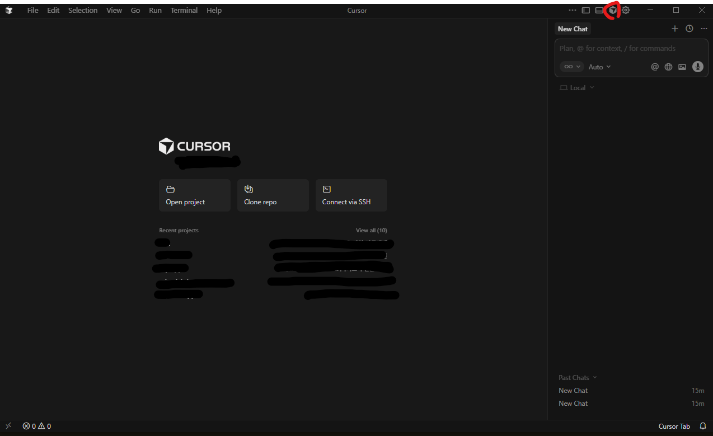Toggle the AI pane cube icon
Screen dimensions: 713x436
(613, 10)
